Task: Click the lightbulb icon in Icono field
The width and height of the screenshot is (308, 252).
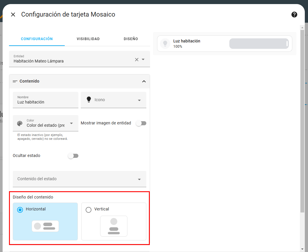Action: click(x=89, y=99)
